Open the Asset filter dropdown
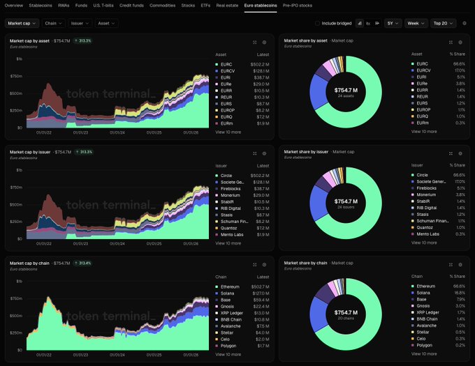The height and width of the screenshot is (366, 475). click(x=107, y=23)
